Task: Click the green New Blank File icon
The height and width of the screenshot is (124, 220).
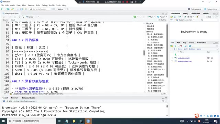Action: pos(175,46)
